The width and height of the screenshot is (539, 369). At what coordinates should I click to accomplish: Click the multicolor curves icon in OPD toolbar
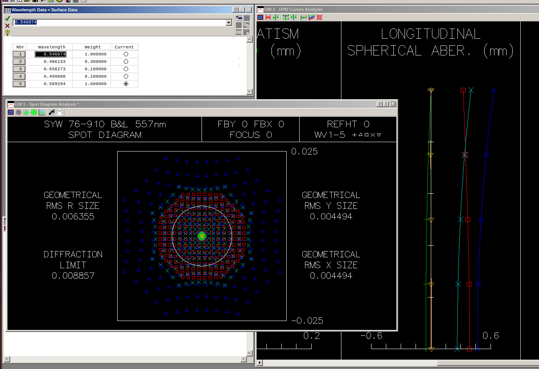click(312, 17)
